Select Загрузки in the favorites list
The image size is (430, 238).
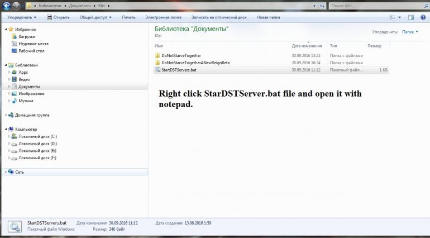coord(27,36)
